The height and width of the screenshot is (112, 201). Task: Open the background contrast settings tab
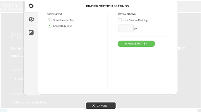(x=31, y=32)
